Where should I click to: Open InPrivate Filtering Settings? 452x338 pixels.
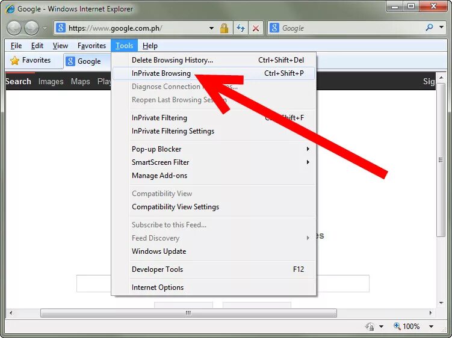pos(214,131)
